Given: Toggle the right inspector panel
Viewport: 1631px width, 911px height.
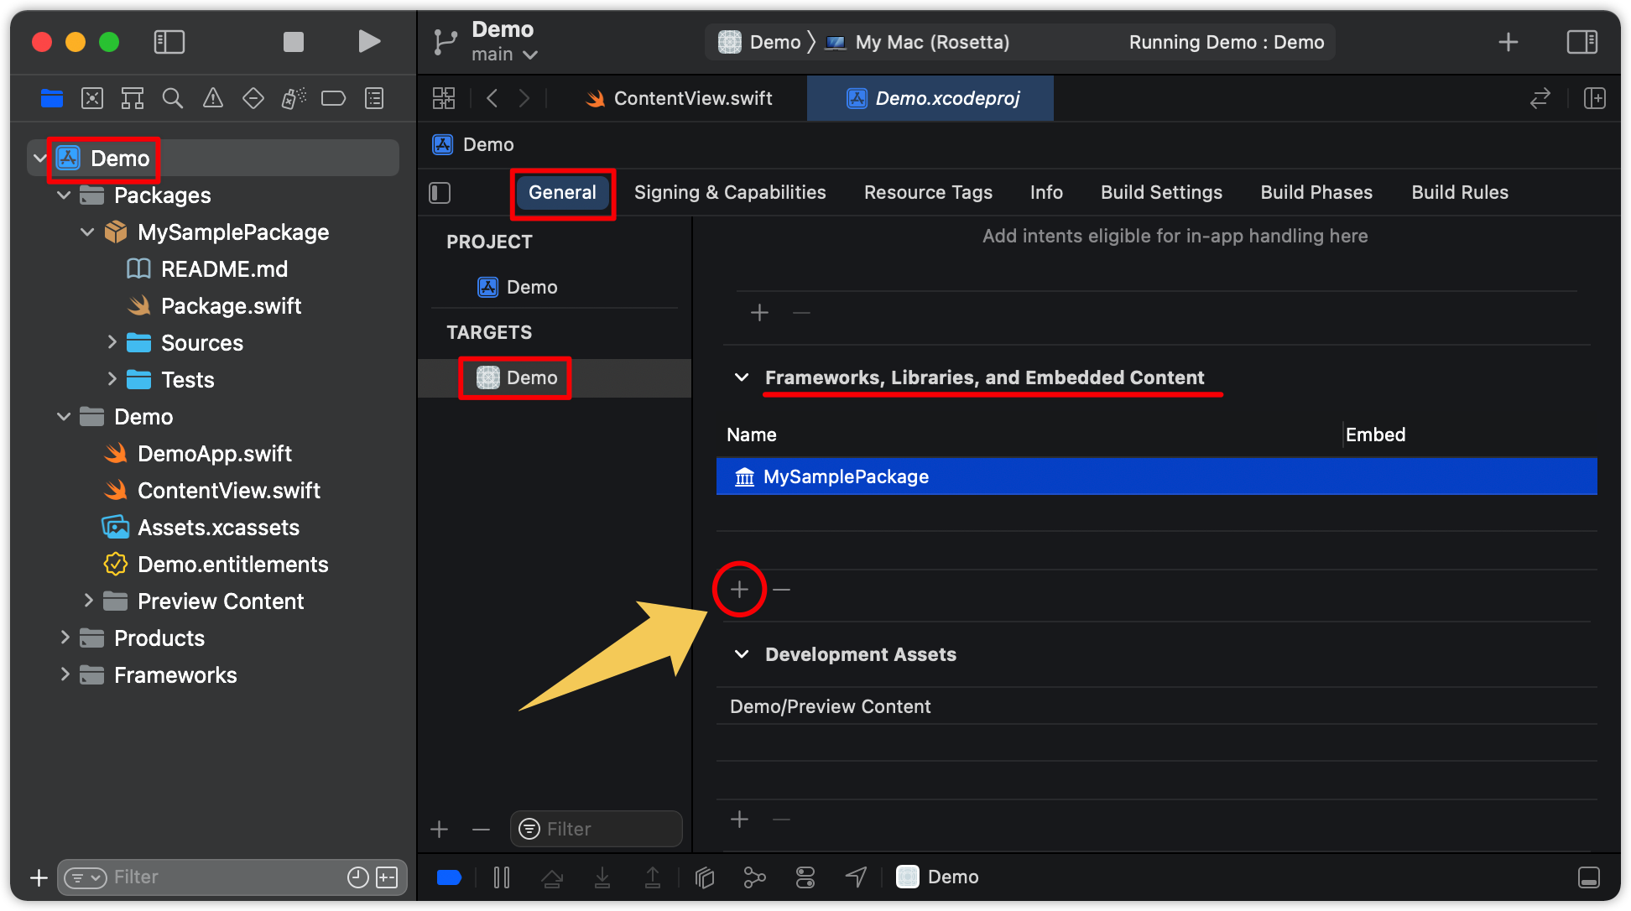Looking at the screenshot, I should click(x=1581, y=42).
